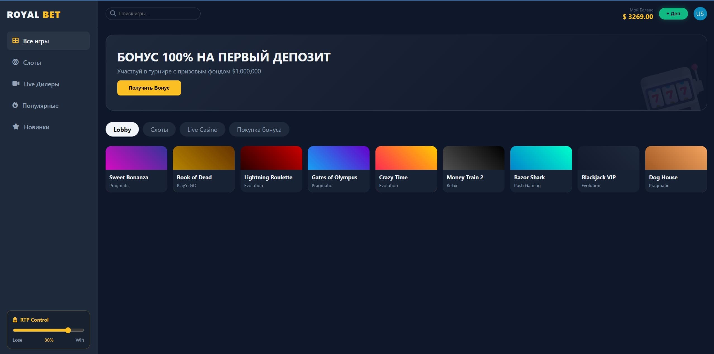Image resolution: width=714 pixels, height=354 pixels.
Task: Switch to the Покупка бонуса tab
Action: pos(259,129)
